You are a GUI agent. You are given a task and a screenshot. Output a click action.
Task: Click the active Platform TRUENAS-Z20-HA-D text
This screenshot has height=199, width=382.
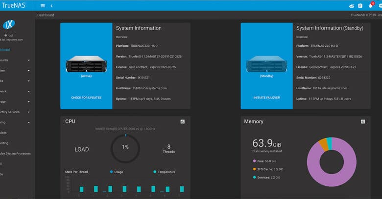tap(144, 46)
